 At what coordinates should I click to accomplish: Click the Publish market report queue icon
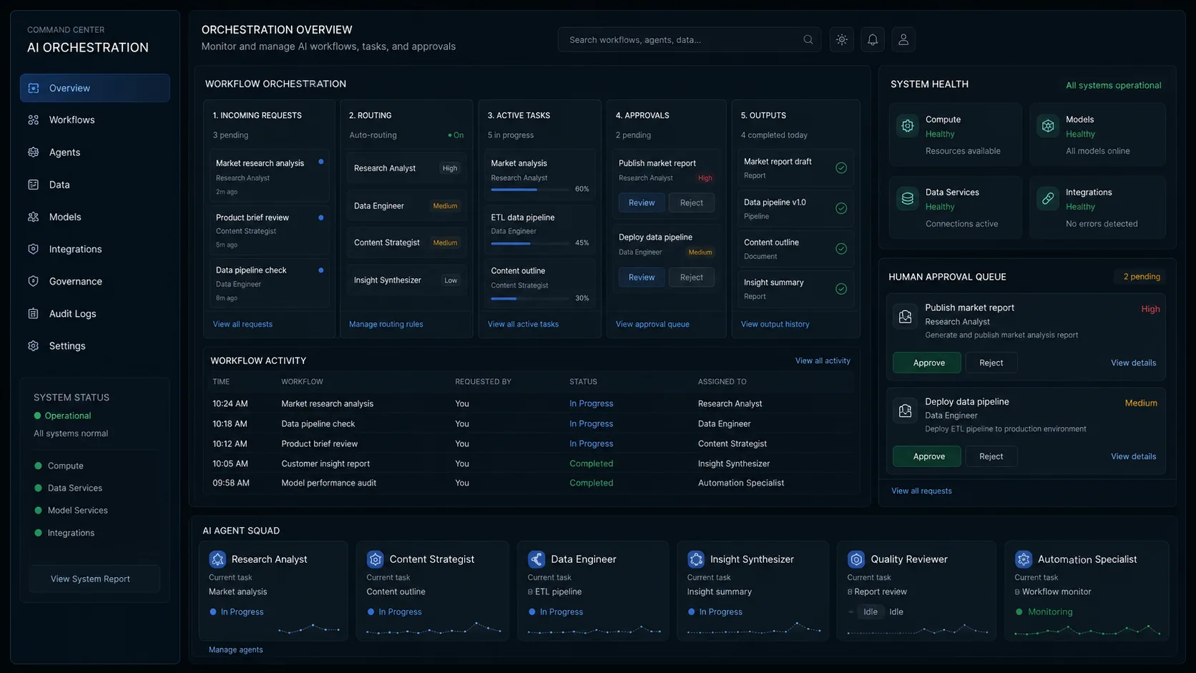(905, 317)
